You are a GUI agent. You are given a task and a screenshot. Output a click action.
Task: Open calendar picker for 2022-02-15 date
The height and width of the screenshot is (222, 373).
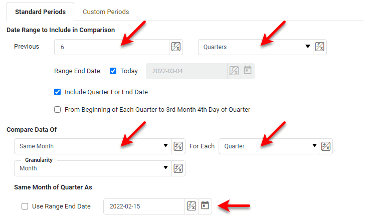[x=205, y=206]
